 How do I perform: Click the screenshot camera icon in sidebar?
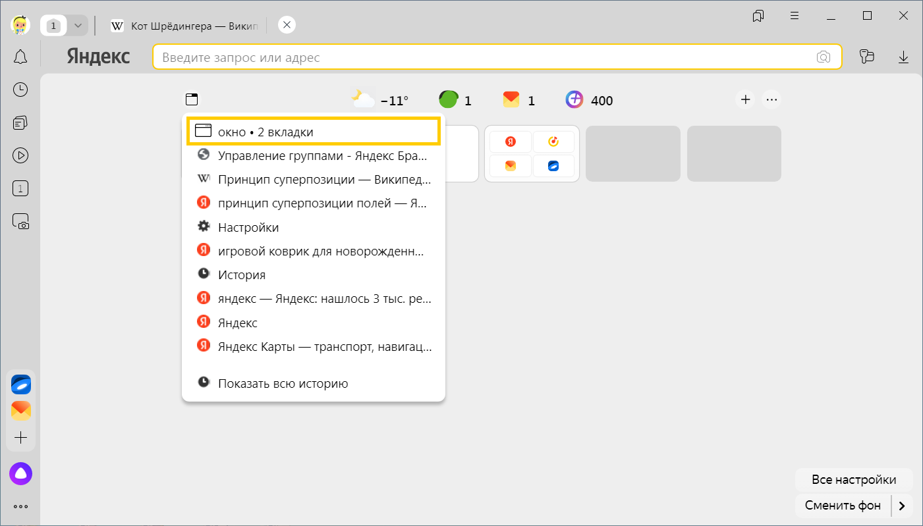point(20,221)
